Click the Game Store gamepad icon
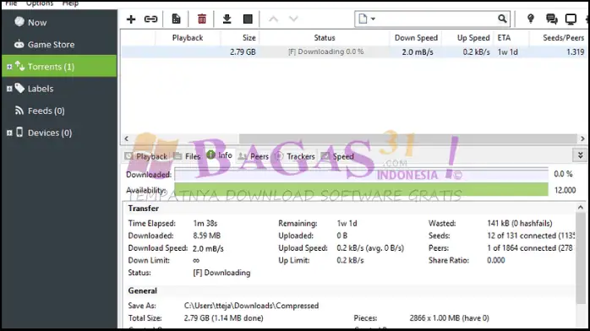The width and height of the screenshot is (590, 331). point(19,45)
